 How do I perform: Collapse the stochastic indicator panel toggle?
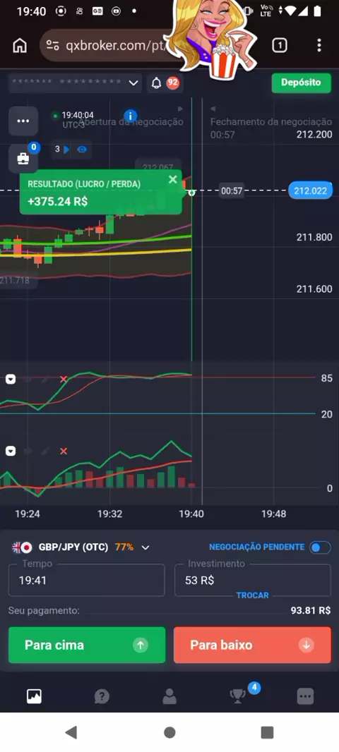tap(11, 380)
